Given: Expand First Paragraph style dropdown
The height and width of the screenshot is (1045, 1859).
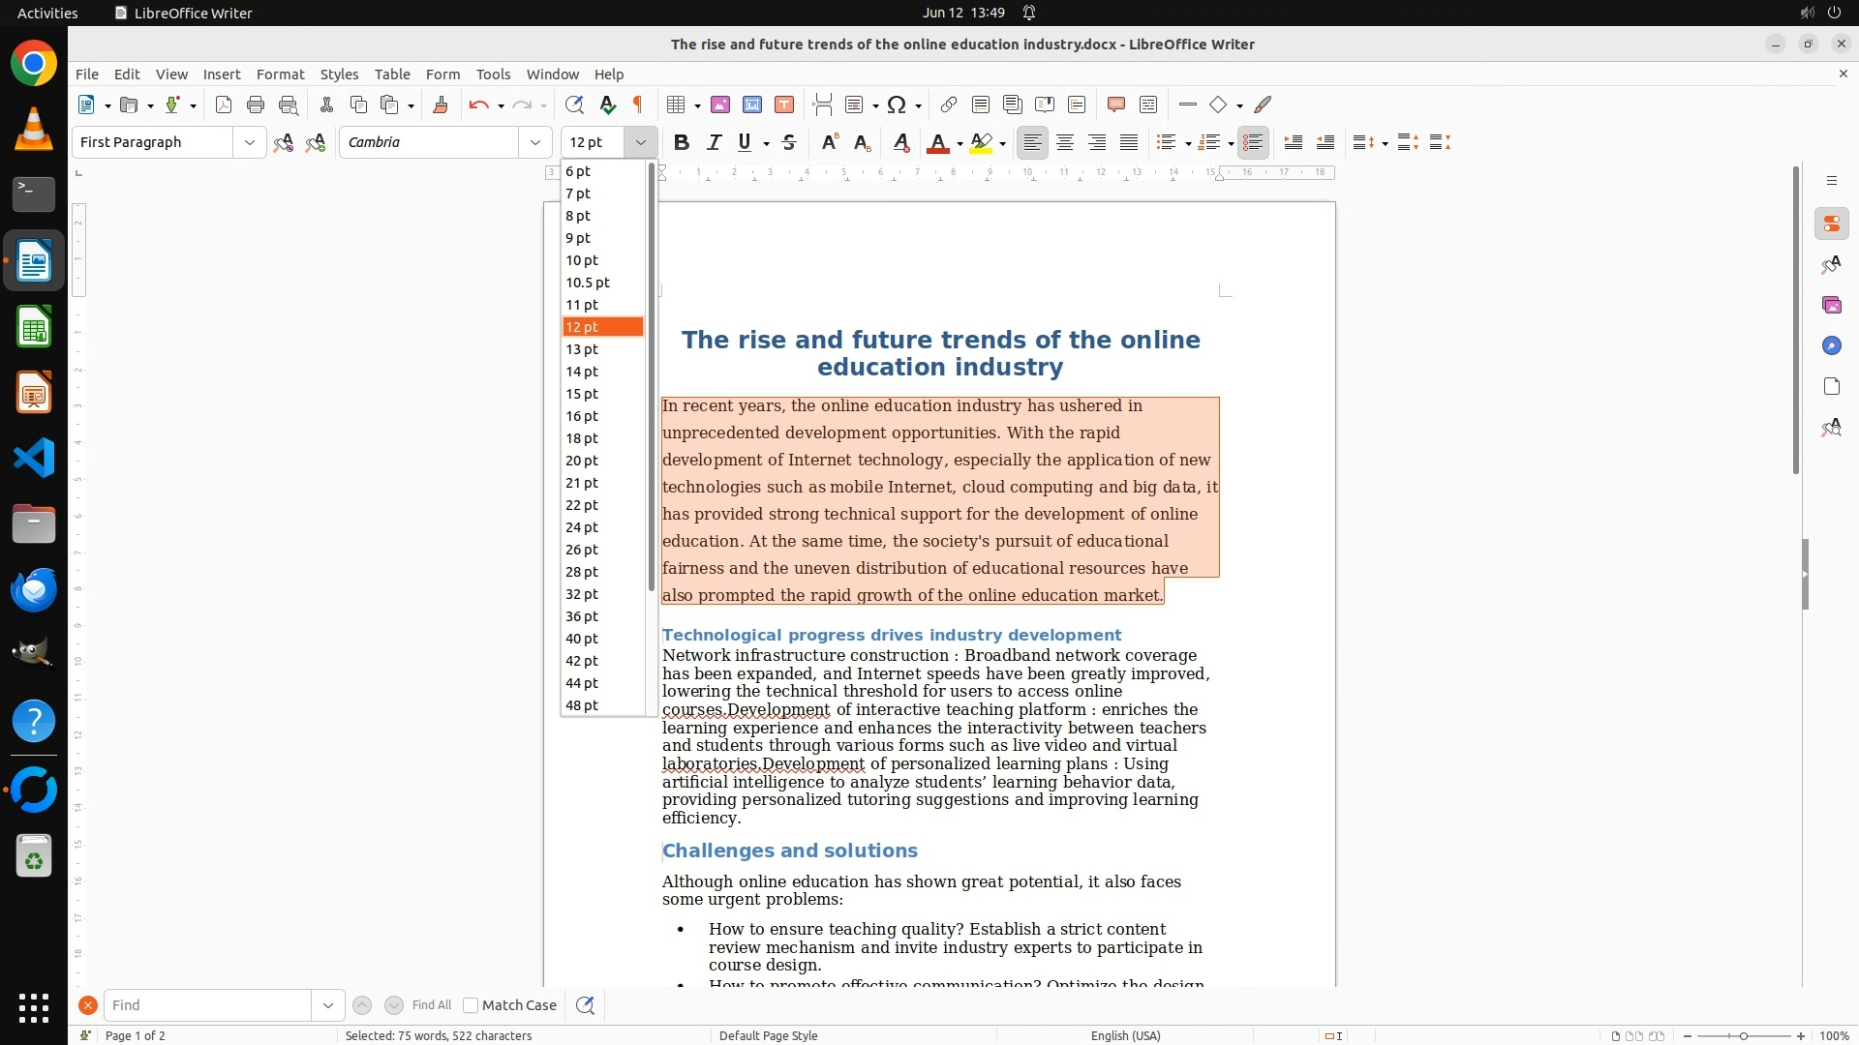Looking at the screenshot, I should pyautogui.click(x=249, y=142).
